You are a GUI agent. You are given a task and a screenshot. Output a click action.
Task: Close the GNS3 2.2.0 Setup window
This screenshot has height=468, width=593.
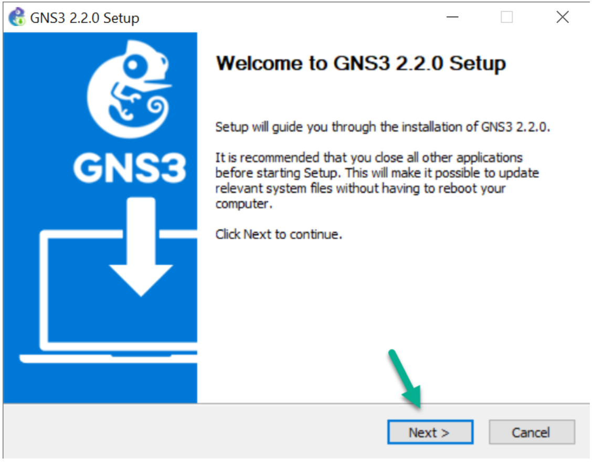tap(563, 17)
